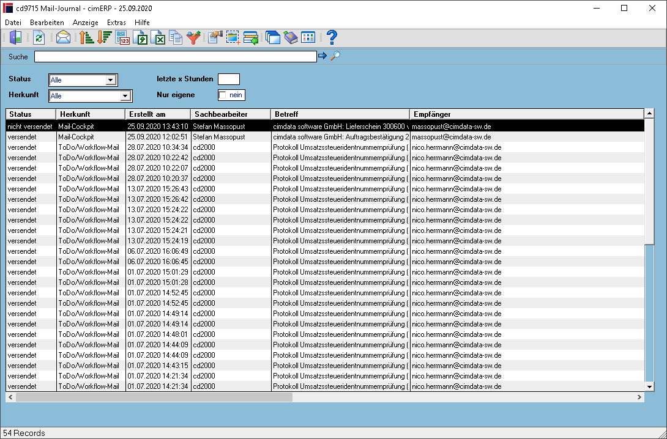Open the Bearbeiten menu
Screen dimensions: 667x439
[x=47, y=23]
